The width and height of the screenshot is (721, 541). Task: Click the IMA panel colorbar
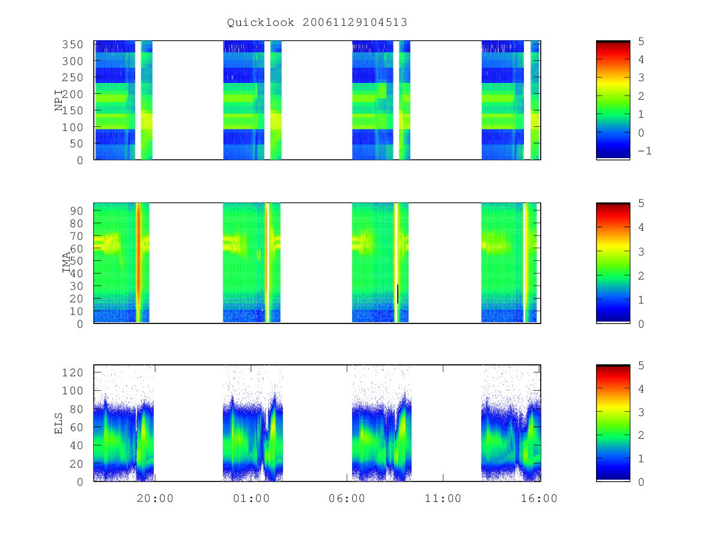(613, 263)
